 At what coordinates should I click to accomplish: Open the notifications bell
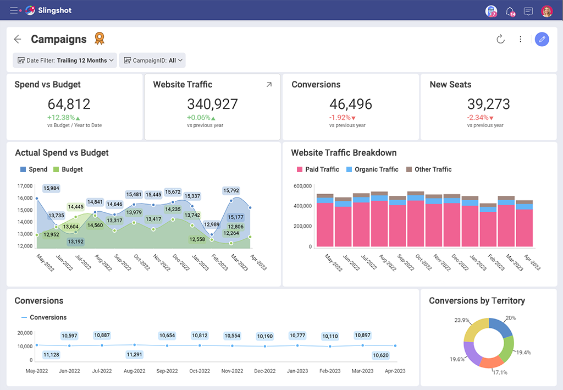pos(510,11)
